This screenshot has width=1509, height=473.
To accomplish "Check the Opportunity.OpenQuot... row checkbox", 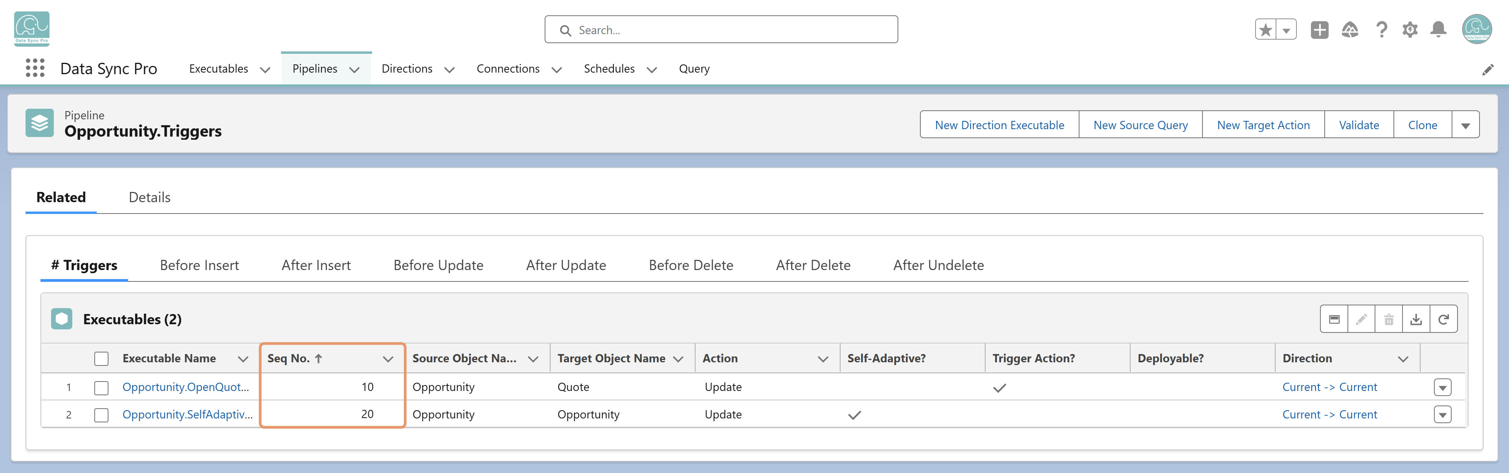I will click(101, 387).
